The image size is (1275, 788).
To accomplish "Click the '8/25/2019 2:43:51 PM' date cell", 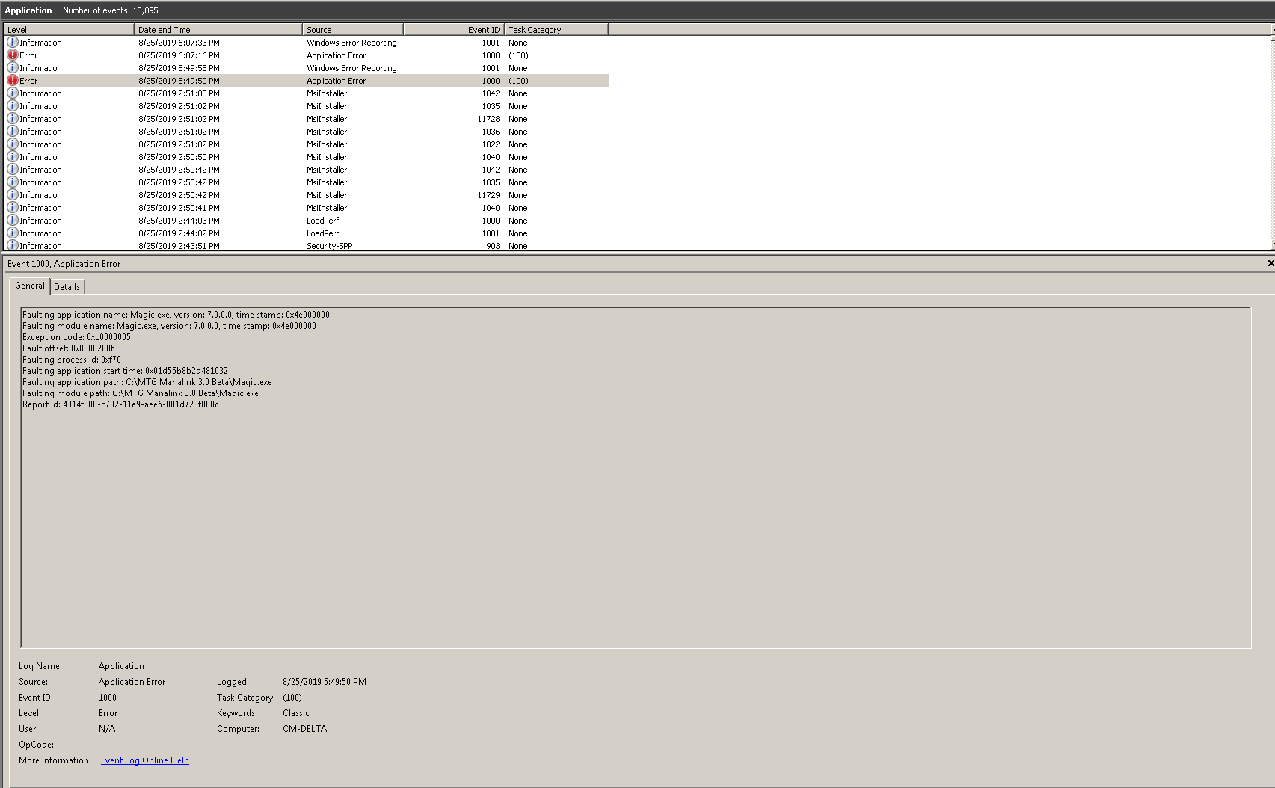I will [179, 245].
